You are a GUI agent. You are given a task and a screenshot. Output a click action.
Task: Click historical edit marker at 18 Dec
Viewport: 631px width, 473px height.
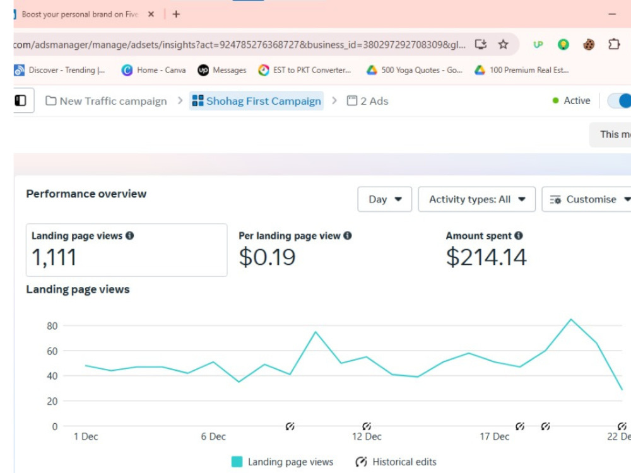519,426
